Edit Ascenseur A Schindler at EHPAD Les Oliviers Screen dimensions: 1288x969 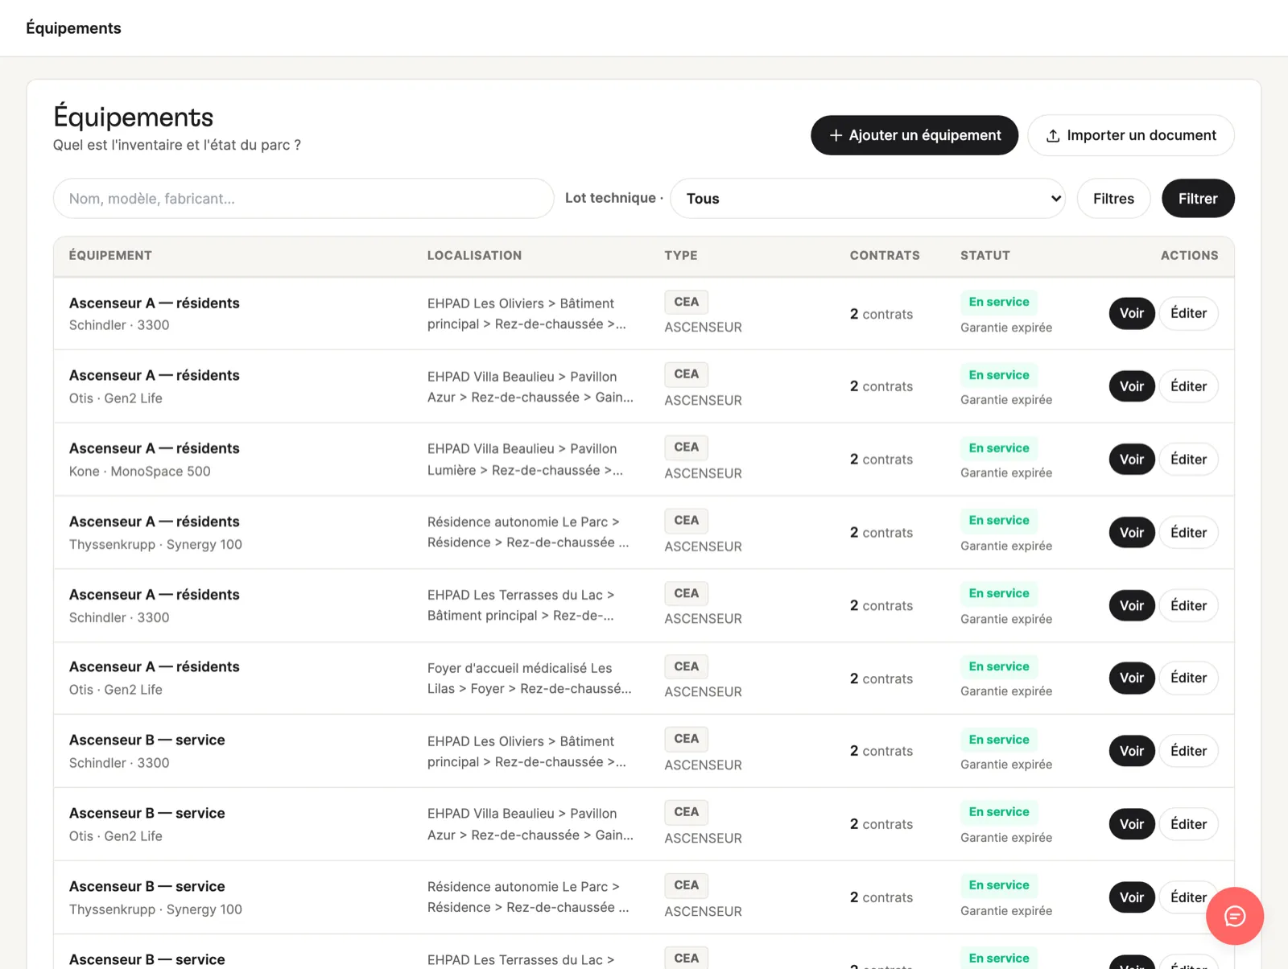click(x=1188, y=313)
